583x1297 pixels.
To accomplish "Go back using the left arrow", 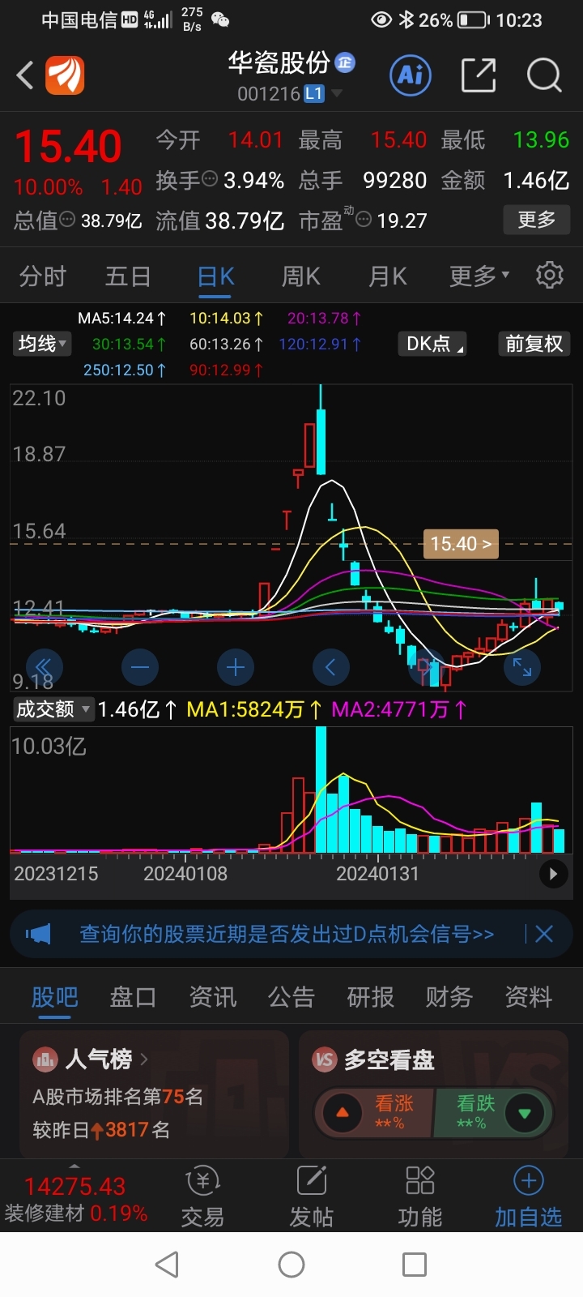I will click(25, 75).
